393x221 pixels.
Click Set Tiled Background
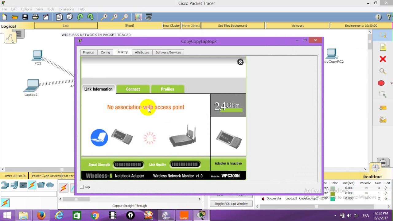(232, 26)
